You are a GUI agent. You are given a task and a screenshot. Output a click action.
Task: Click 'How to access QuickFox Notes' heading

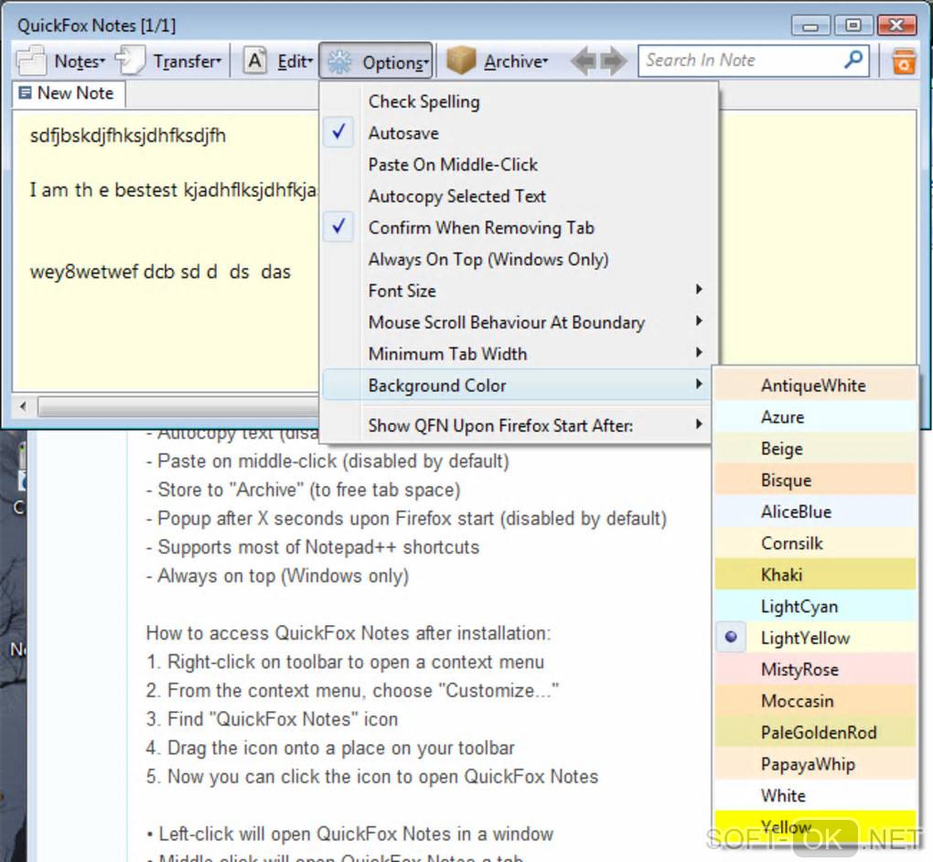pos(349,633)
